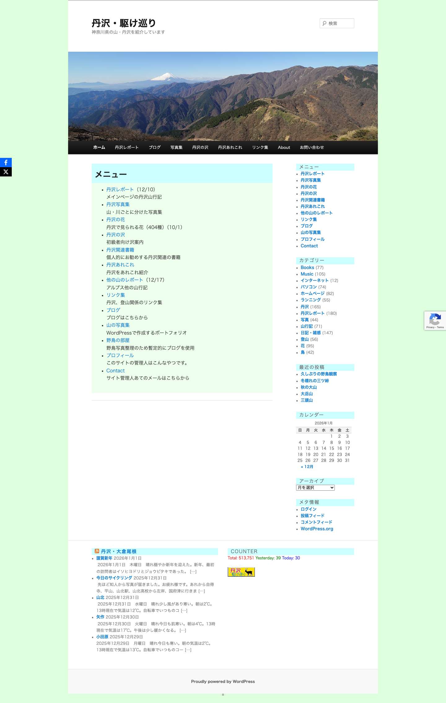Viewport: 446px width, 703px height.
Task: Click the ログイン link
Action: pos(308,509)
